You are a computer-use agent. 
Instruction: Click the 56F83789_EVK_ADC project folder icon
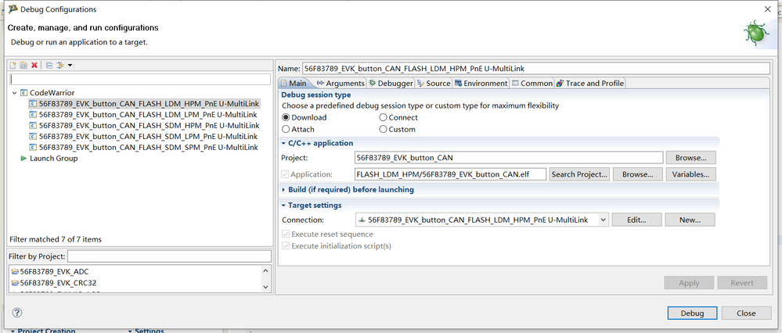(x=15, y=271)
